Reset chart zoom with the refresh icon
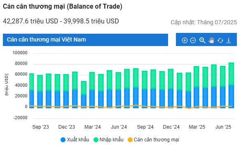The height and width of the screenshot is (148, 241). (220, 40)
